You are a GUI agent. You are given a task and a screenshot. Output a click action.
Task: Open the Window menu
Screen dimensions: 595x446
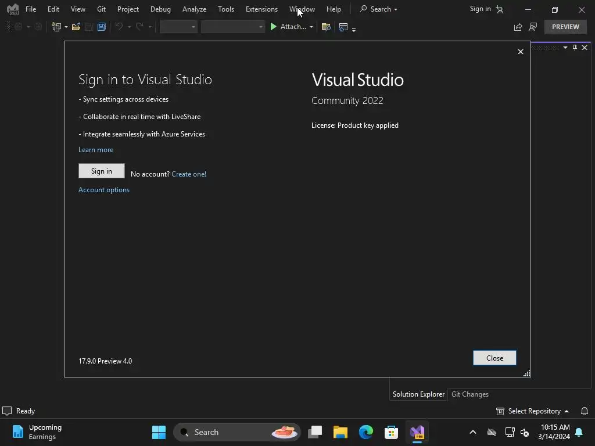pyautogui.click(x=302, y=9)
